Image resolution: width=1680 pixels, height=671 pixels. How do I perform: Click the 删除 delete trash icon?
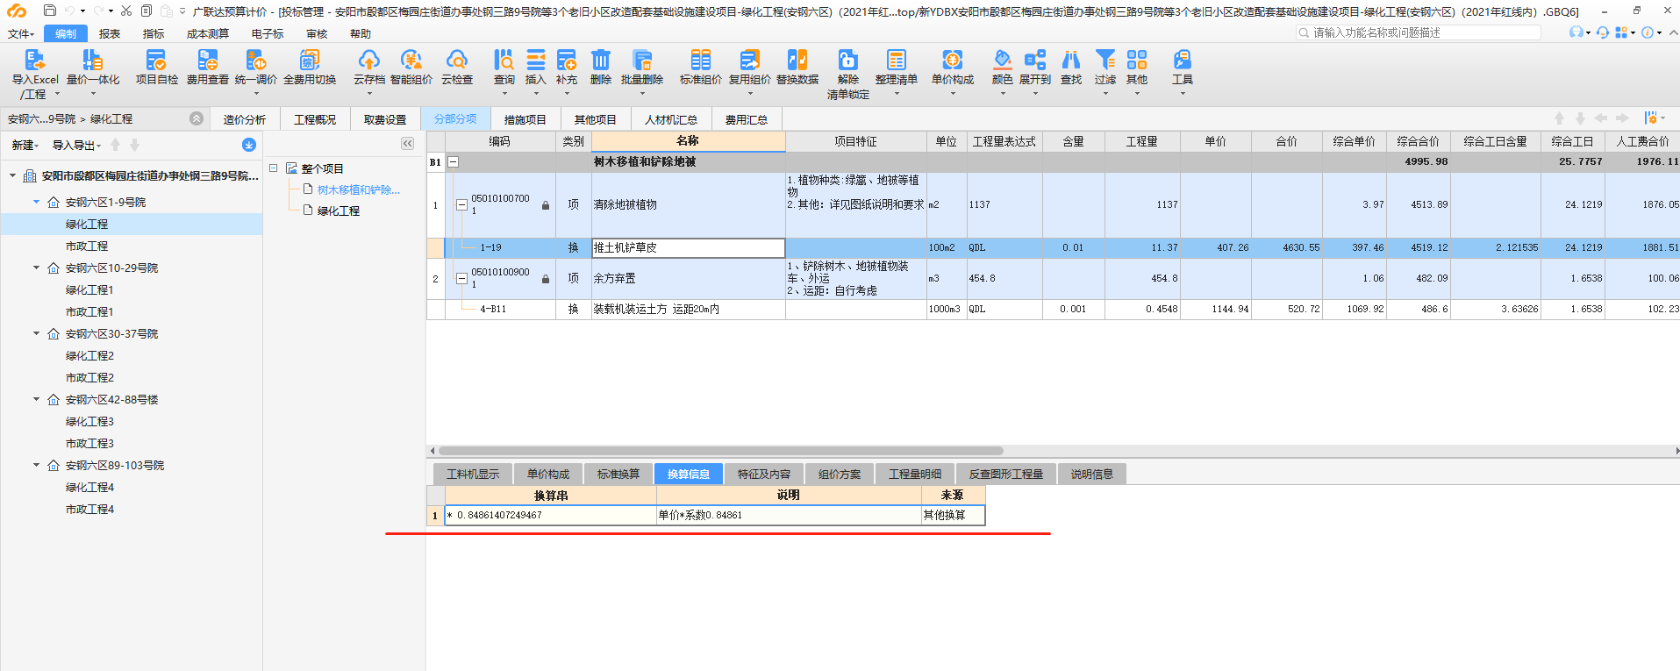tap(600, 68)
